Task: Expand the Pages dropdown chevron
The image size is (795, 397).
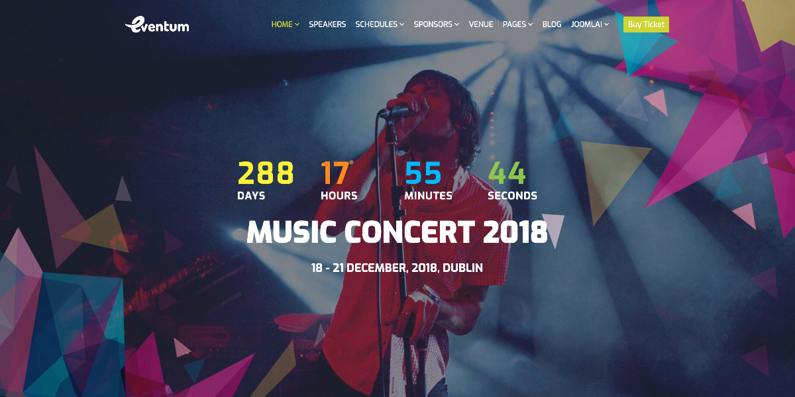Action: click(x=531, y=24)
